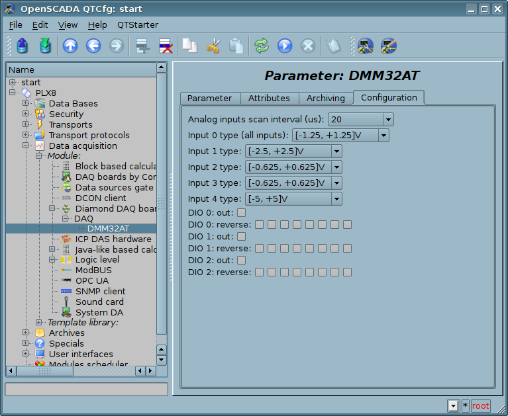Enable the DIO 0: out checkbox
The width and height of the screenshot is (508, 416).
click(x=241, y=212)
